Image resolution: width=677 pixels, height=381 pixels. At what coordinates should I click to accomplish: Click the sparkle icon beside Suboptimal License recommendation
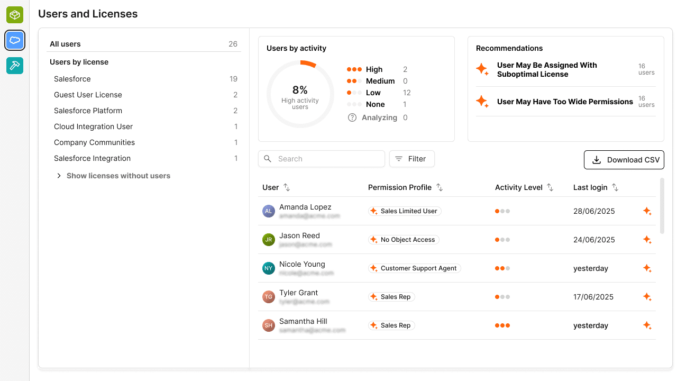pyautogui.click(x=482, y=69)
